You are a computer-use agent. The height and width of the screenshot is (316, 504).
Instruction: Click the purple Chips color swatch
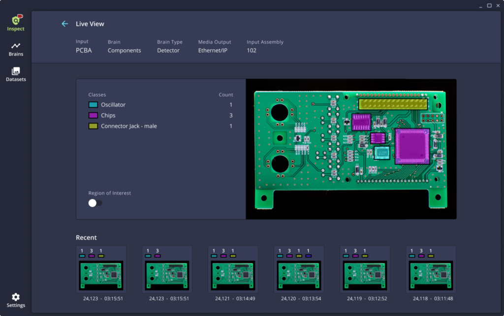pos(93,116)
